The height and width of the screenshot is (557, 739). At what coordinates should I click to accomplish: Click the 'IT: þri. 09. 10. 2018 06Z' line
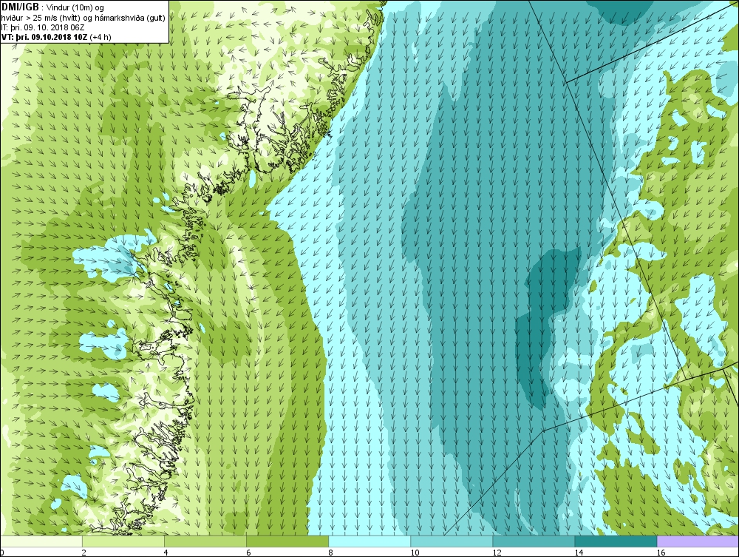43,27
